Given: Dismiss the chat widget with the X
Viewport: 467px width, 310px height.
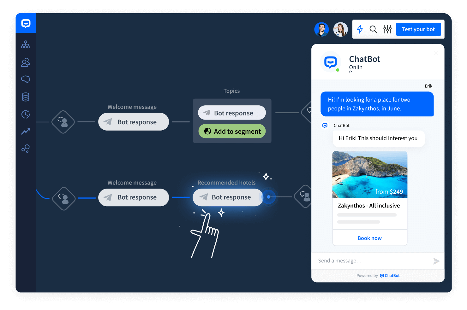Looking at the screenshot, I should (436, 53).
